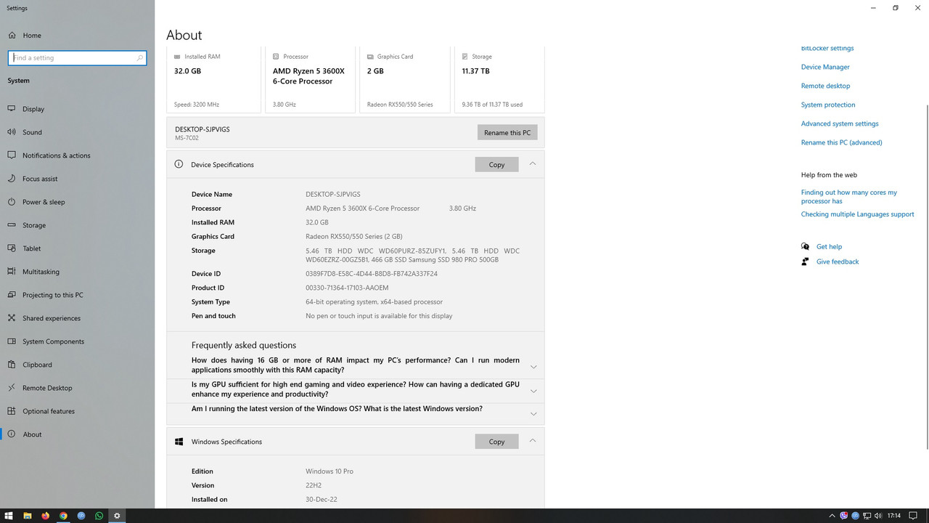
Task: Collapse the Device Specifications section
Action: [533, 164]
